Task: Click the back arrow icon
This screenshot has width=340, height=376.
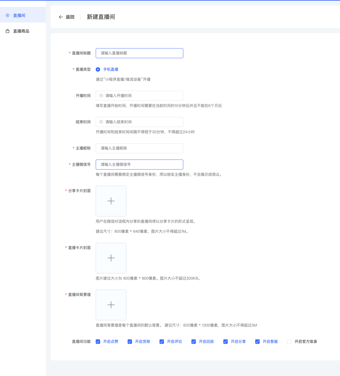Action: coord(61,17)
